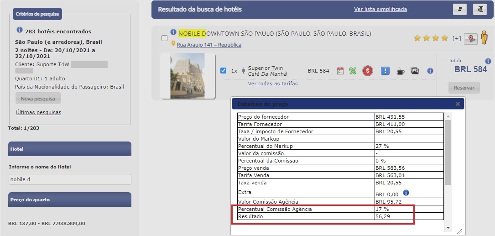
Task: Click the price details scrollbar thumb
Action: (448, 152)
